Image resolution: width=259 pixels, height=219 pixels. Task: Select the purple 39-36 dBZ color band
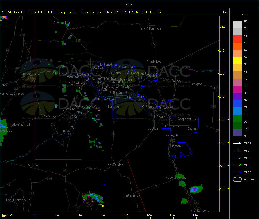coord(237,97)
